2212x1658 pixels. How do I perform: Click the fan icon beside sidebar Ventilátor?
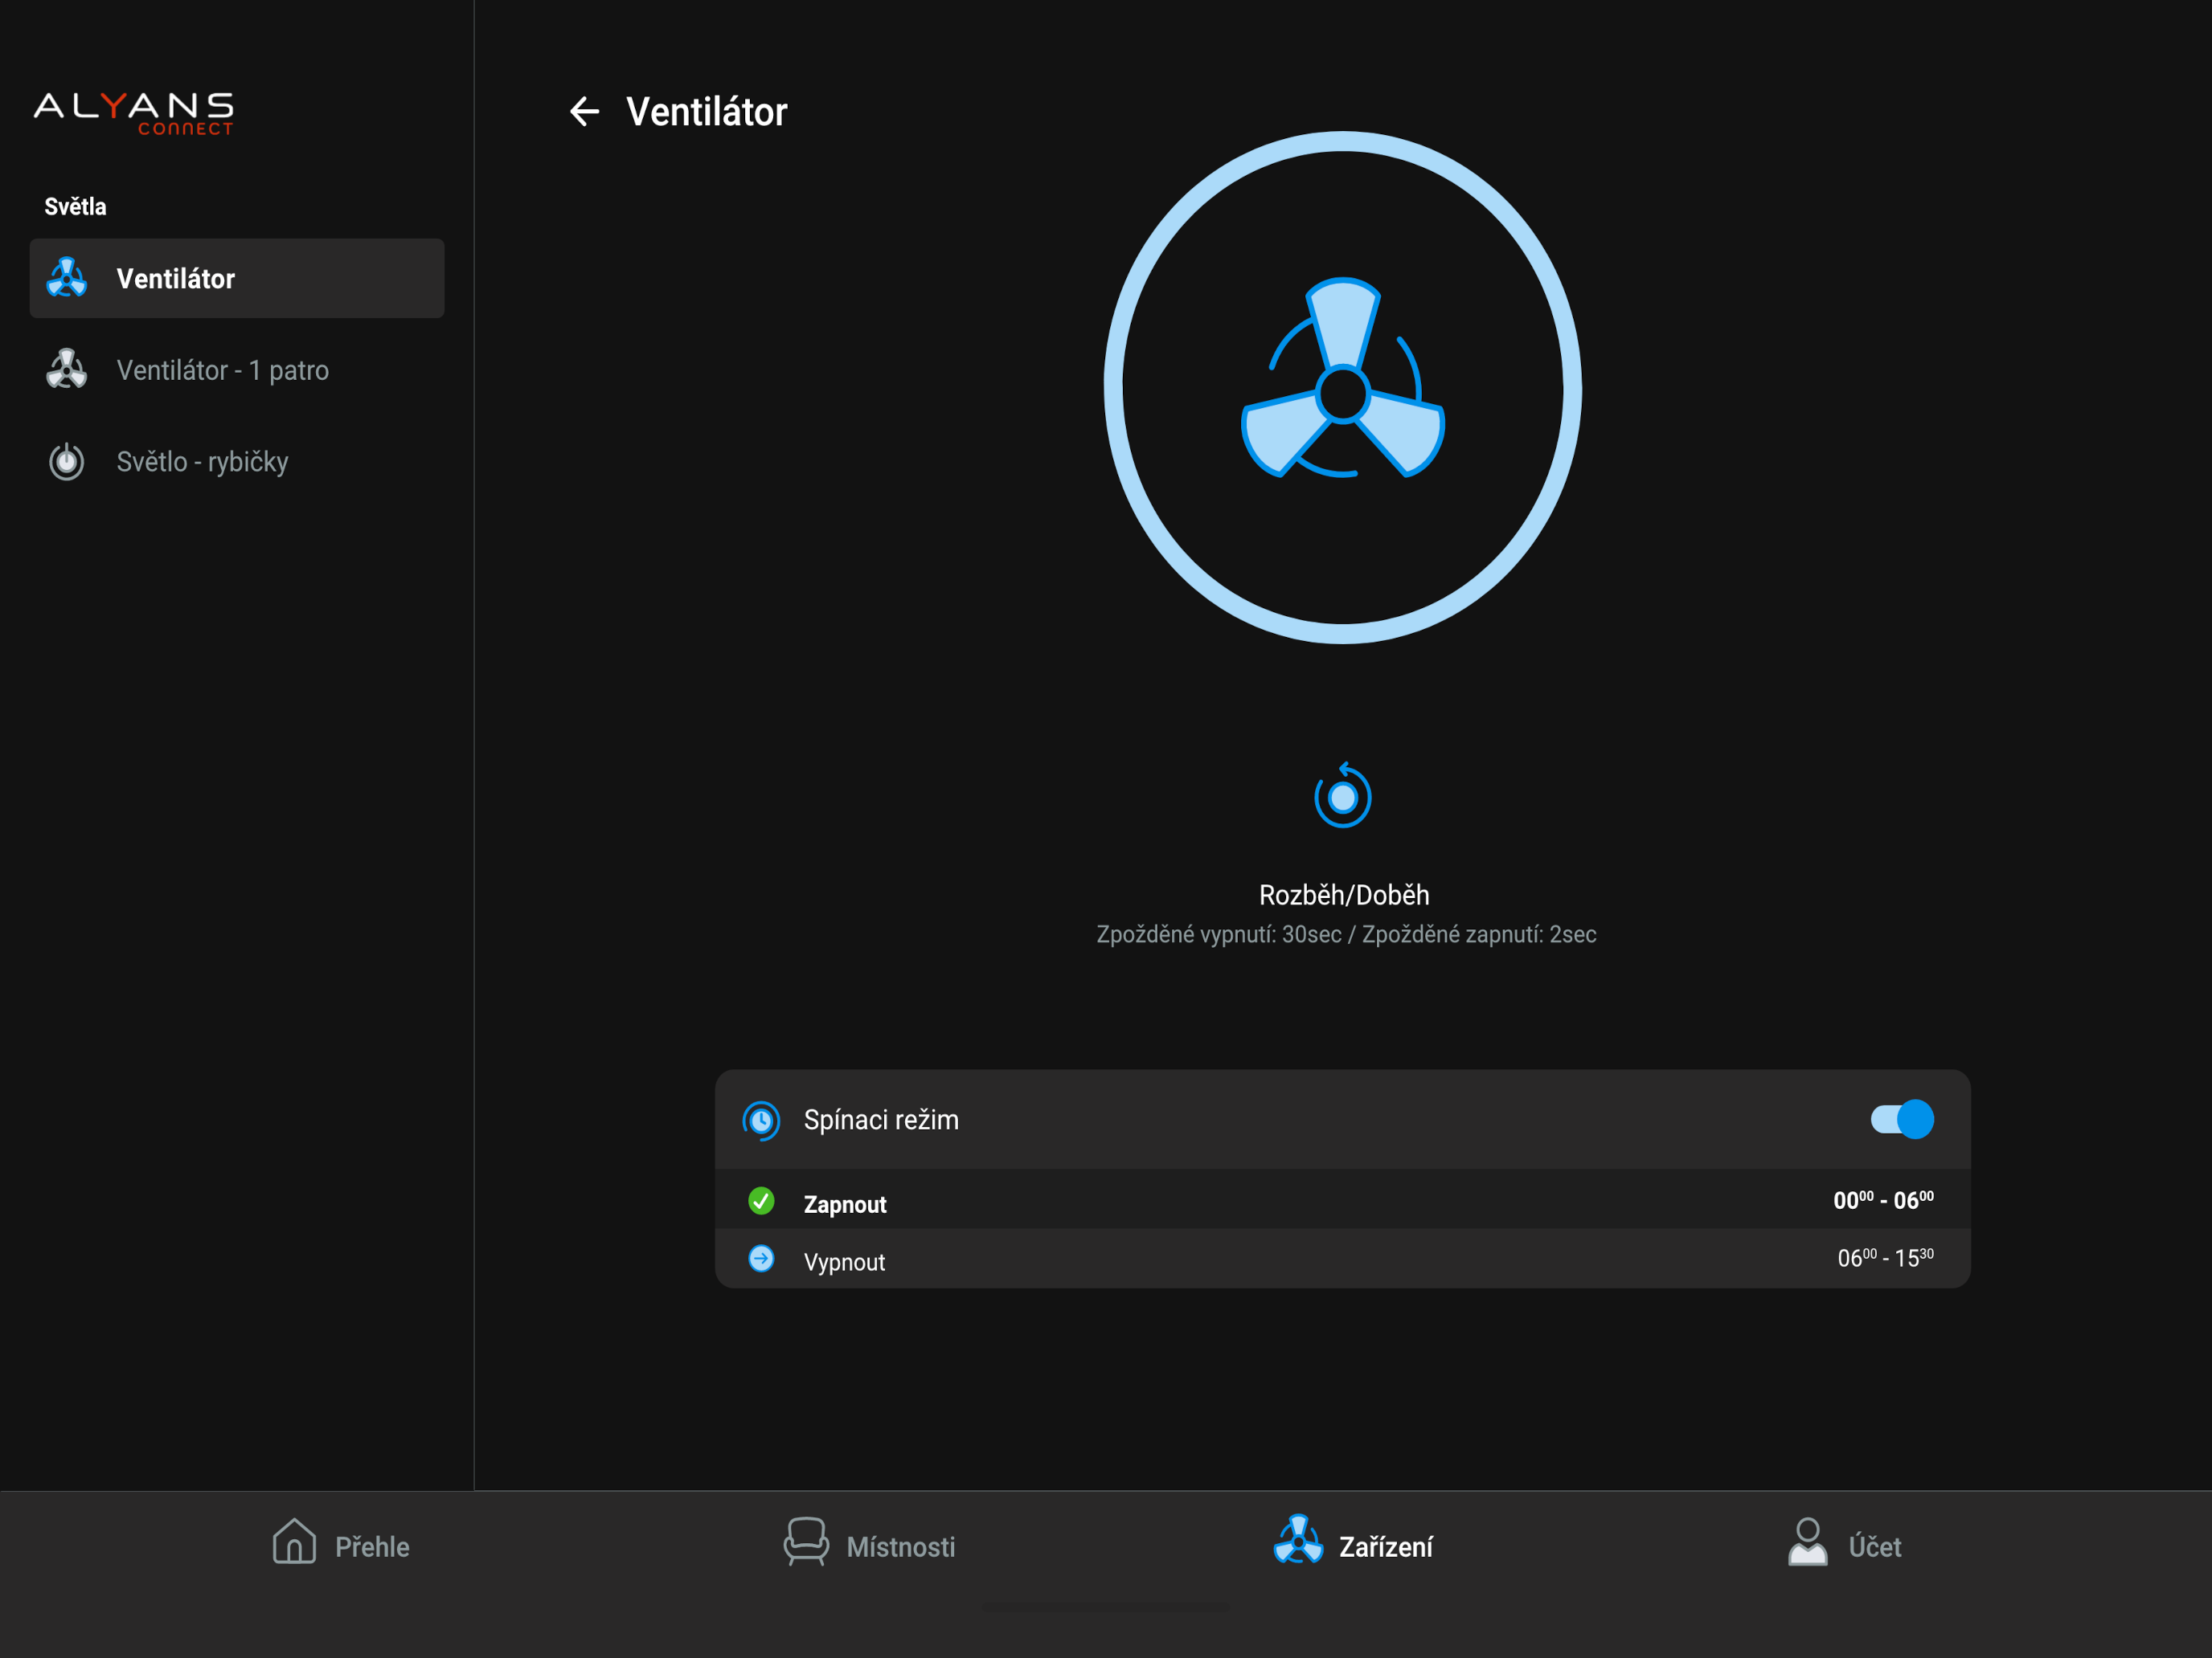coord(67,278)
